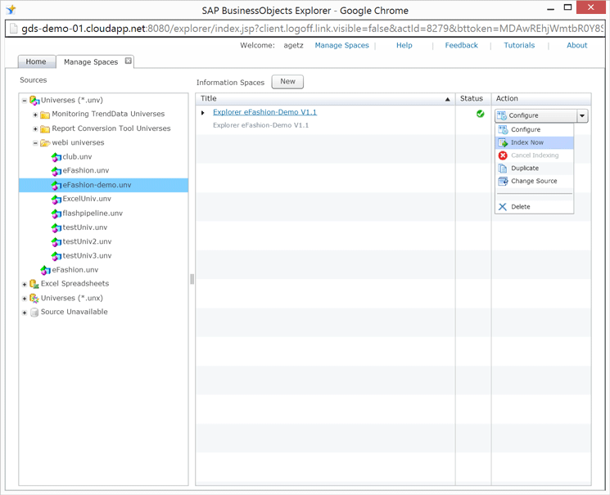Click the Delete blue X icon
This screenshot has width=610, height=495.
(x=503, y=207)
